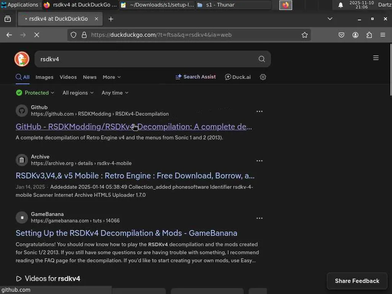Open Firefox View recent browsing icon

click(x=8, y=19)
